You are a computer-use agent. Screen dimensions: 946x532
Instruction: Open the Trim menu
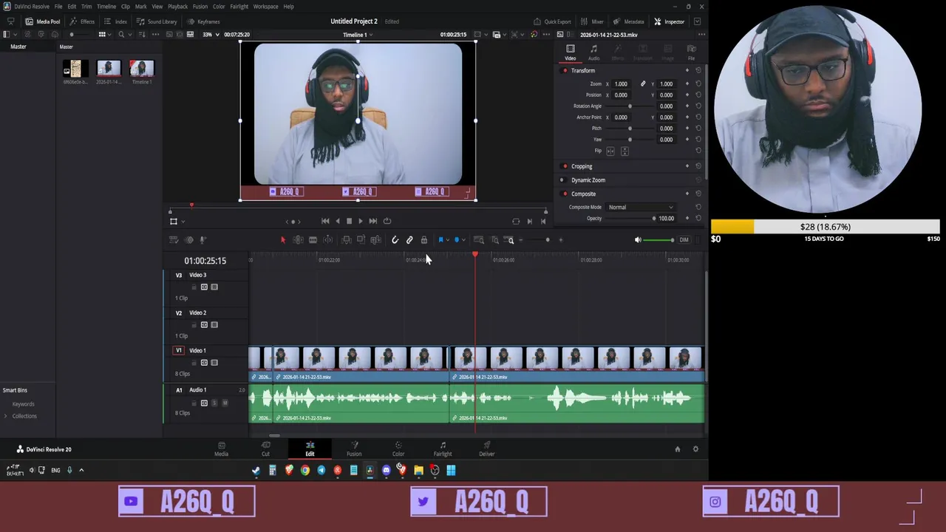coord(86,7)
